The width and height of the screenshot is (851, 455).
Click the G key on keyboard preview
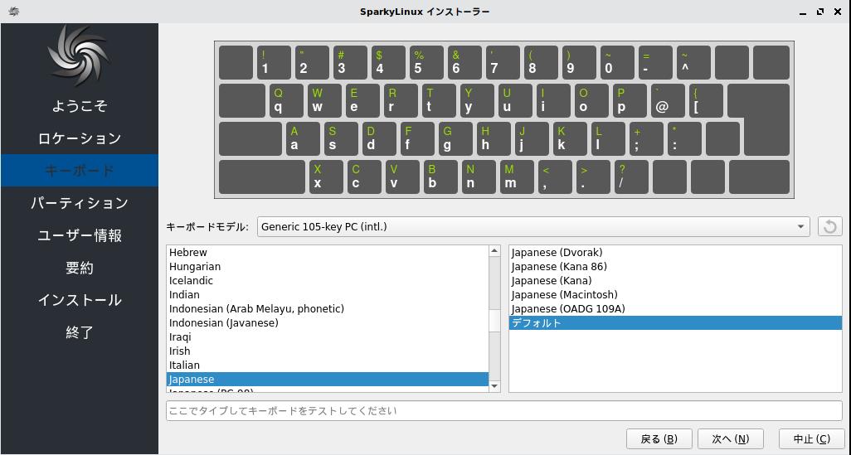coord(455,139)
